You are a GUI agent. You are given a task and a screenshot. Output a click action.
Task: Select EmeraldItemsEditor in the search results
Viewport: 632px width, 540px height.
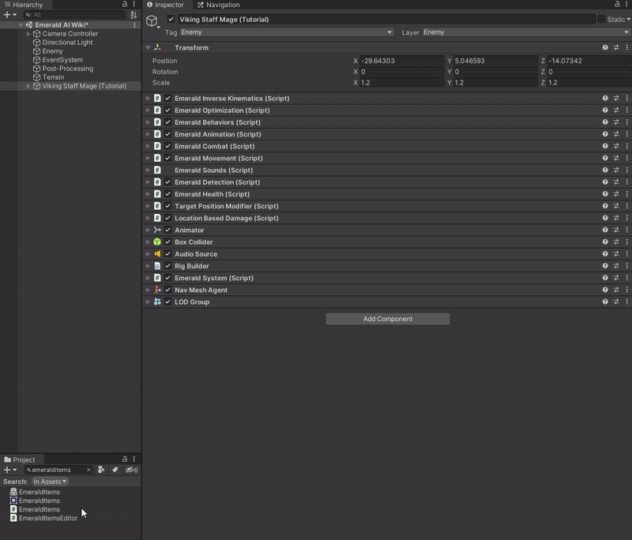click(47, 518)
